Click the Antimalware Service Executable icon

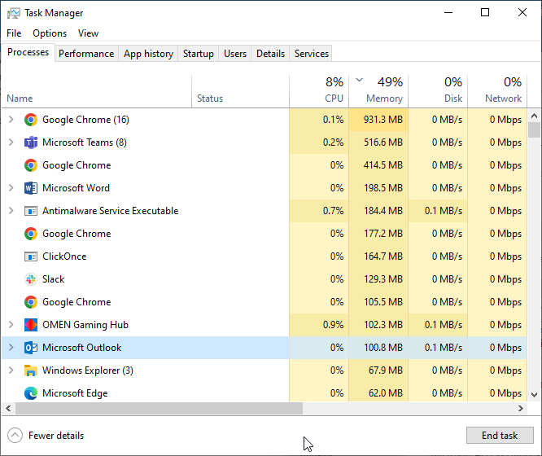[x=31, y=211]
